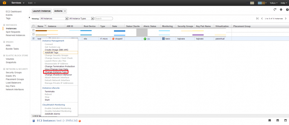Expand the Actions dropdown button
The width and height of the screenshot is (289, 125).
pyautogui.click(x=60, y=11)
